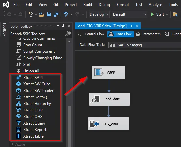Expand the New Project dropdown arrow

(36, 15)
